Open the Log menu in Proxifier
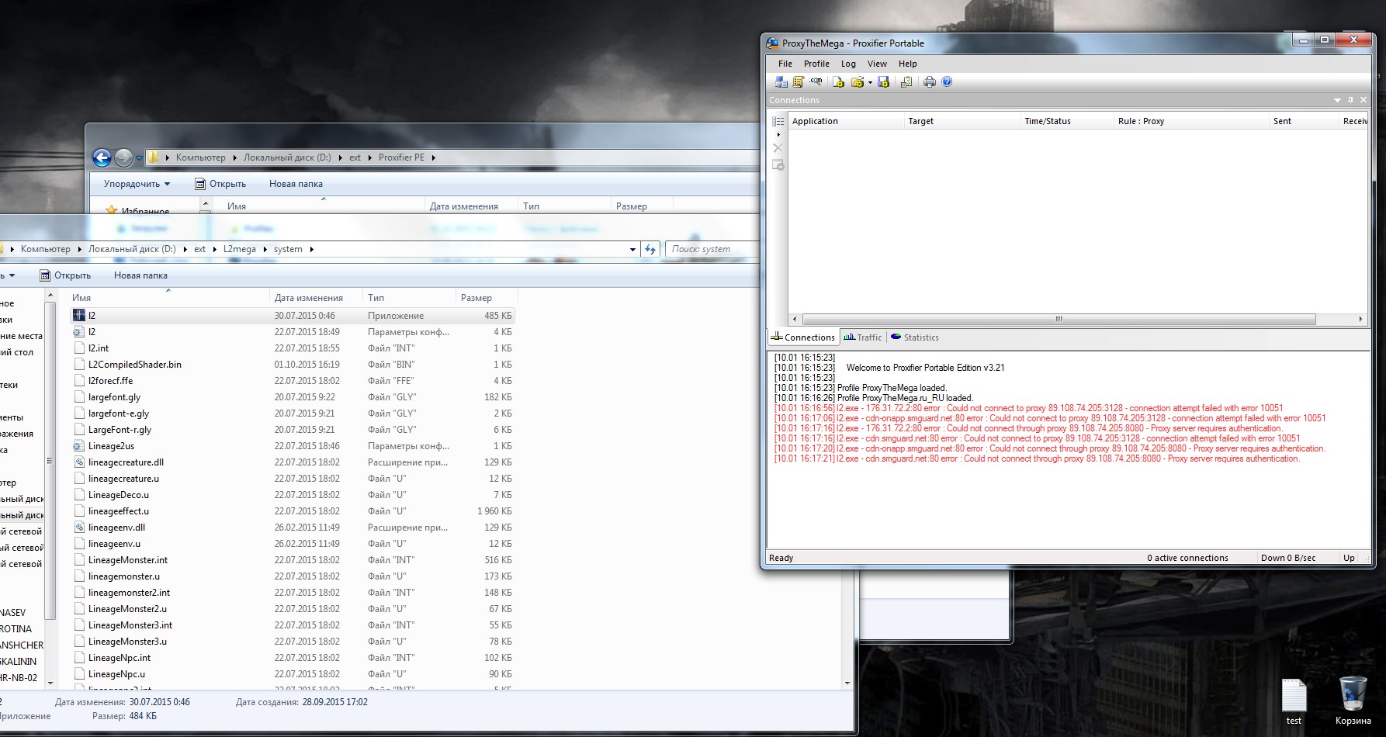Image resolution: width=1386 pixels, height=737 pixels. pos(848,64)
